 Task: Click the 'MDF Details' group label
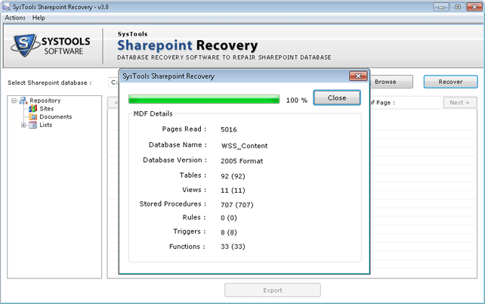tap(153, 113)
